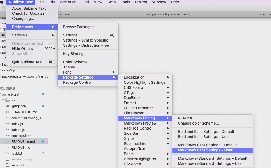Collapse the git-test folder
271x168 pixels.
pos(1,94)
